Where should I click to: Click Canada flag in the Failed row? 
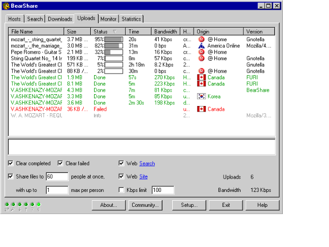[202, 109]
